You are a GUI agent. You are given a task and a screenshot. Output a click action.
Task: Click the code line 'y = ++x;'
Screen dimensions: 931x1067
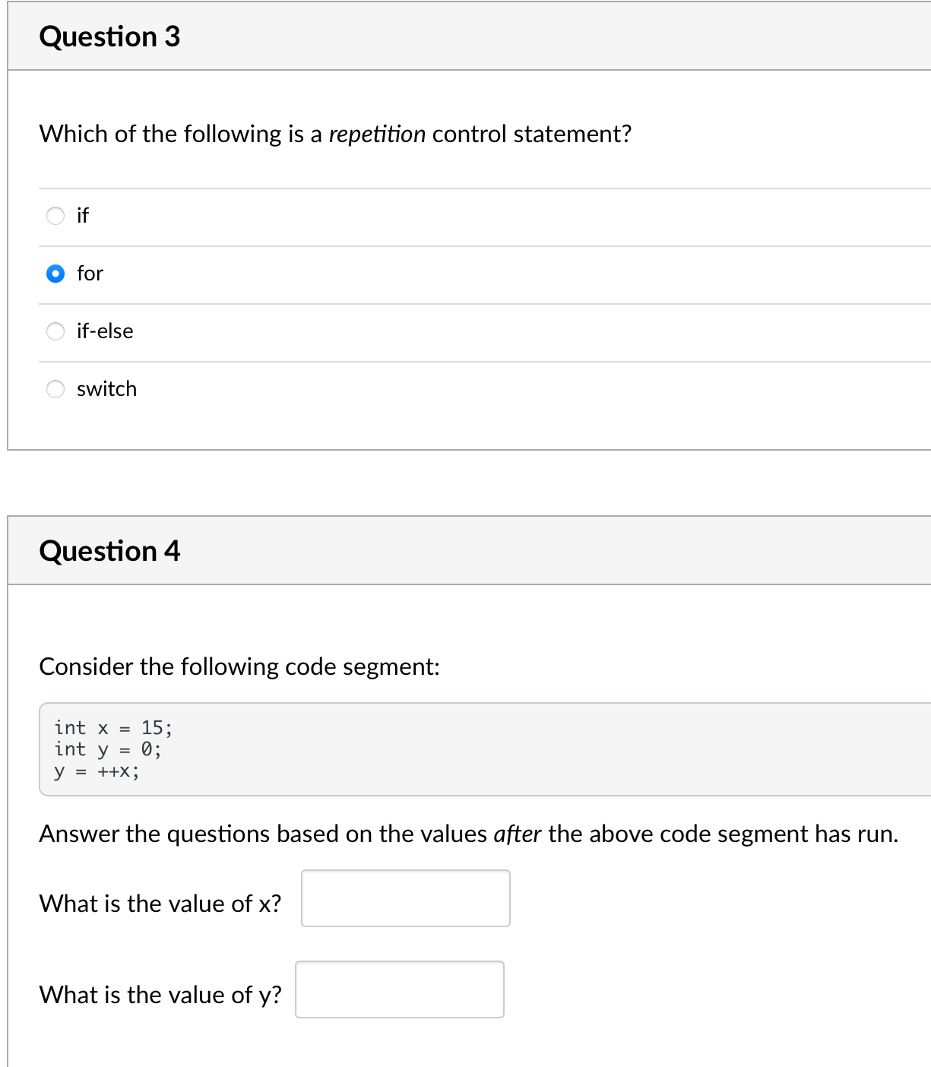click(x=97, y=771)
